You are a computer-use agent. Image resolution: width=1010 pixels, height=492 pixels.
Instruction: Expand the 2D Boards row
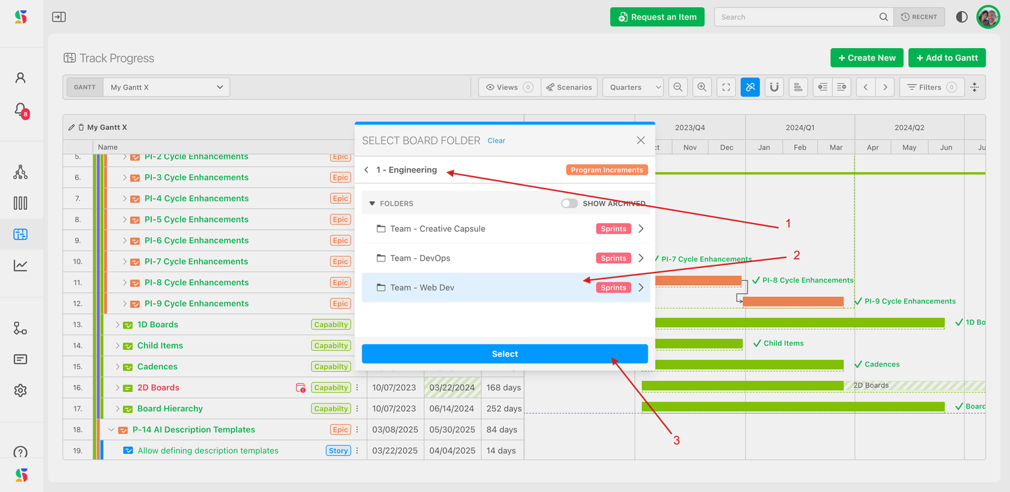pos(117,388)
